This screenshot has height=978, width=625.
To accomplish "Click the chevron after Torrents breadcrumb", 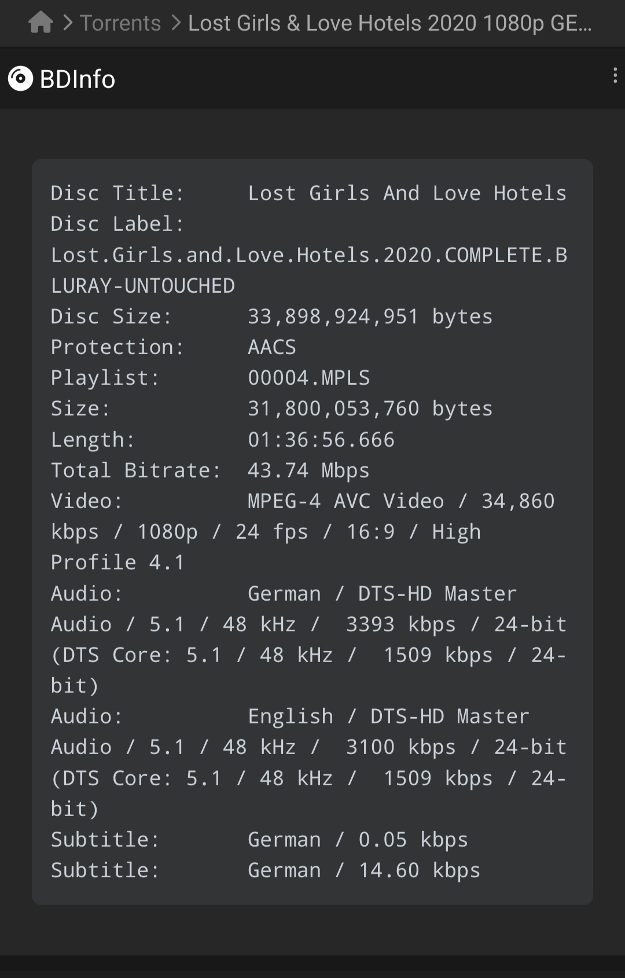I will point(177,23).
